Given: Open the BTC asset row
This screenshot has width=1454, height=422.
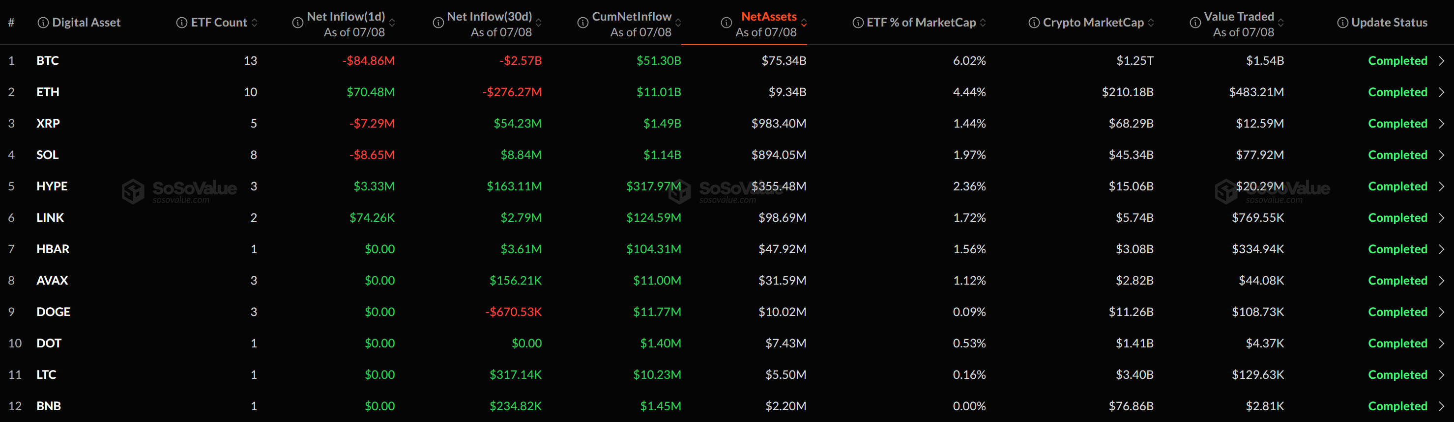Looking at the screenshot, I should tap(727, 60).
